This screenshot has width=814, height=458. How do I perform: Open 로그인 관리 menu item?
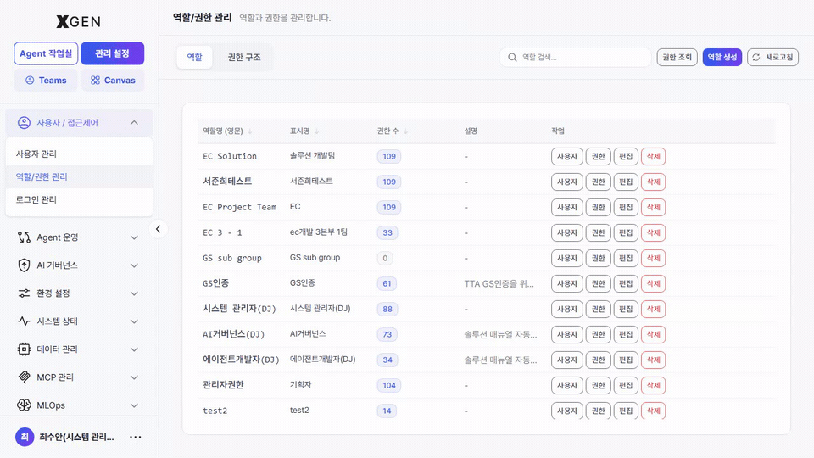(x=79, y=199)
